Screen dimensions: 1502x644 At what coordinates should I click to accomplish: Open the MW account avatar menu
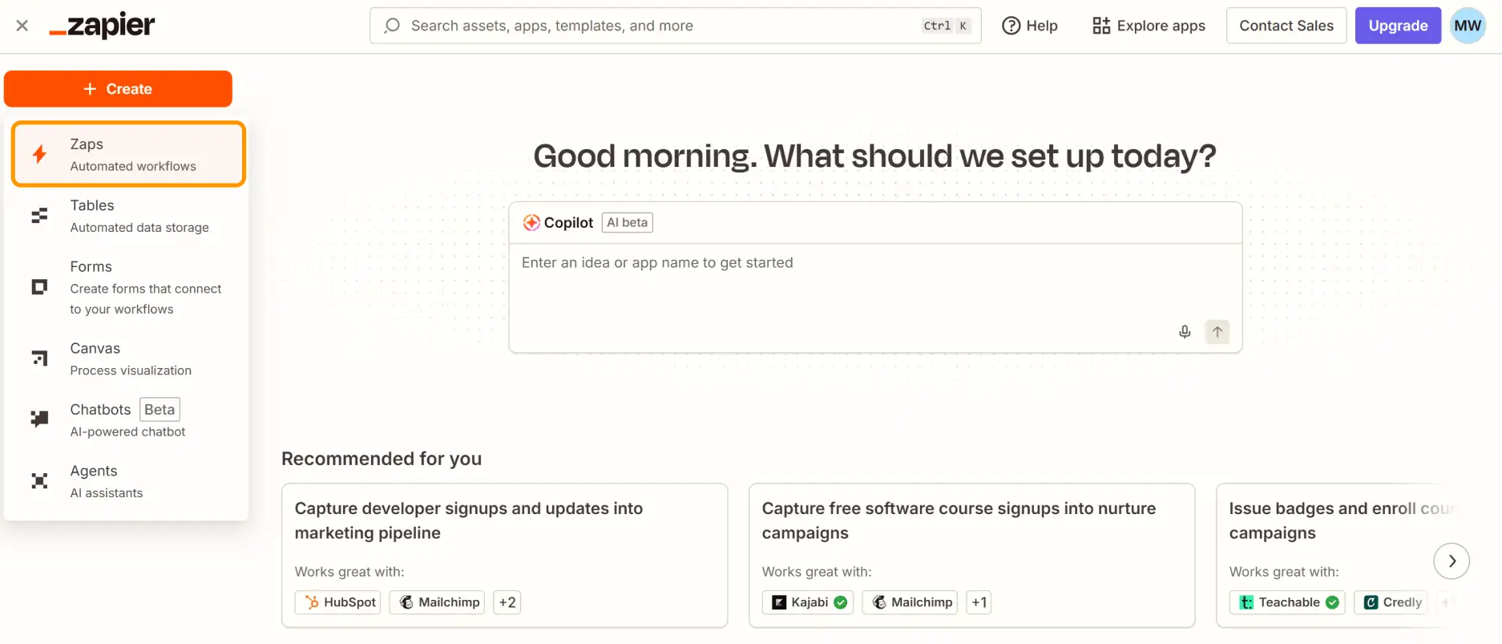point(1468,26)
